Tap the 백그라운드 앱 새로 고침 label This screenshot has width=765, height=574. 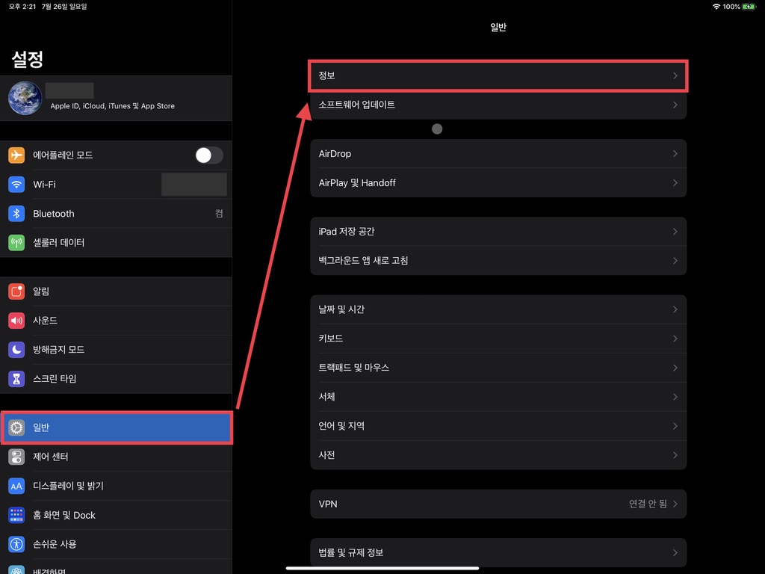[x=364, y=261]
